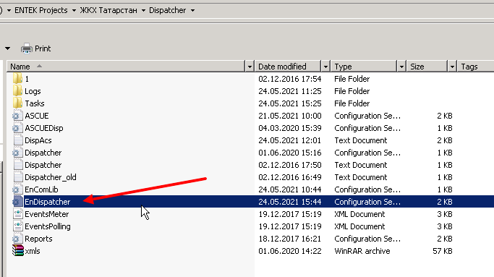Click the 57 KB size cell
This screenshot has width=494, height=277.
pos(443,251)
